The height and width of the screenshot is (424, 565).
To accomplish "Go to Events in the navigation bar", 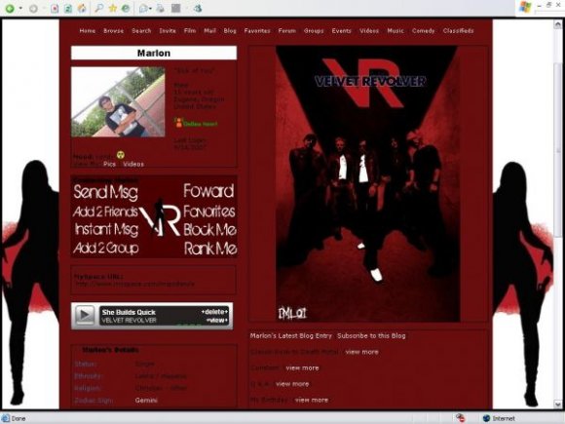I will [342, 30].
